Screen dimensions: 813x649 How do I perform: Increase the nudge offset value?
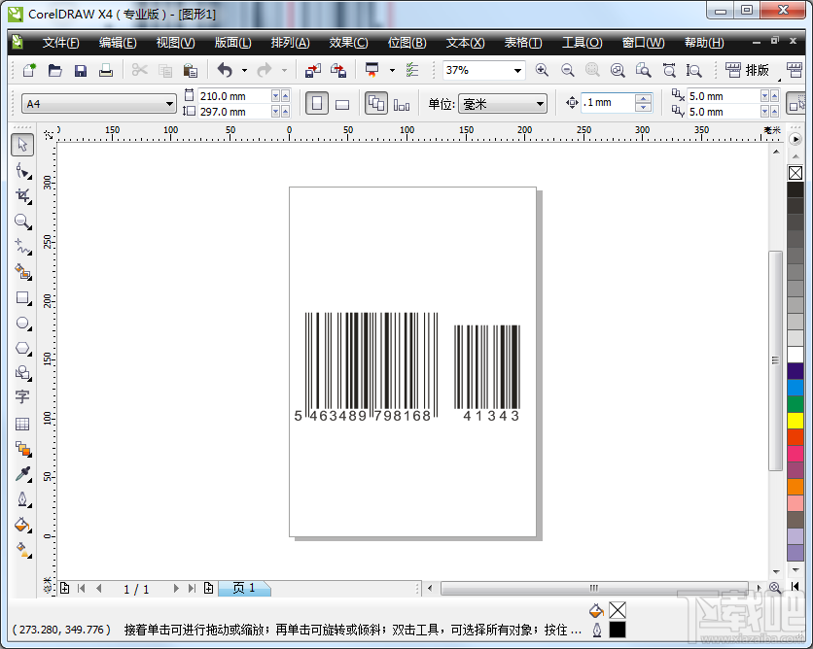click(643, 98)
